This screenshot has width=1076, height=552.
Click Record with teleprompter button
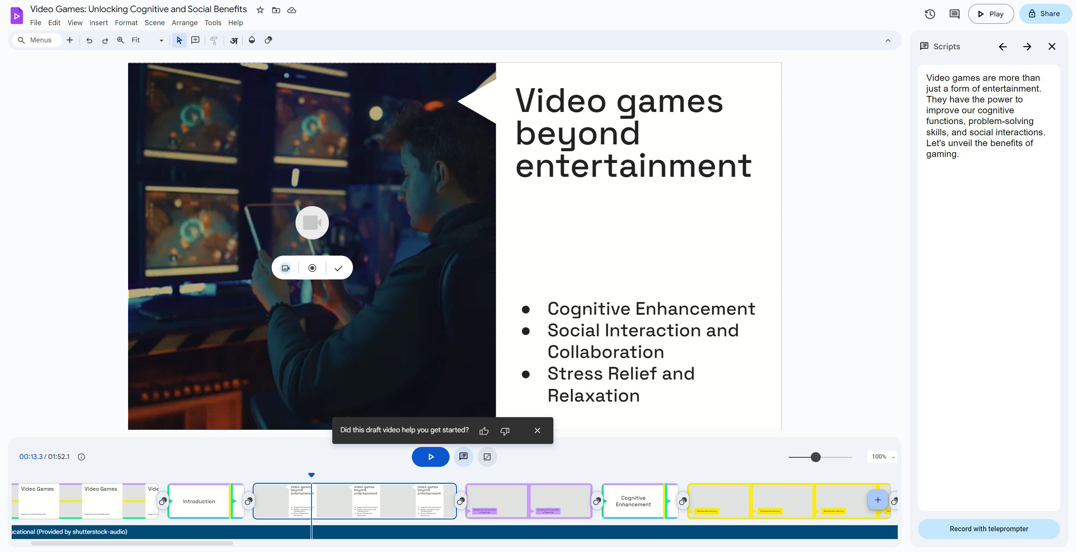click(x=989, y=529)
